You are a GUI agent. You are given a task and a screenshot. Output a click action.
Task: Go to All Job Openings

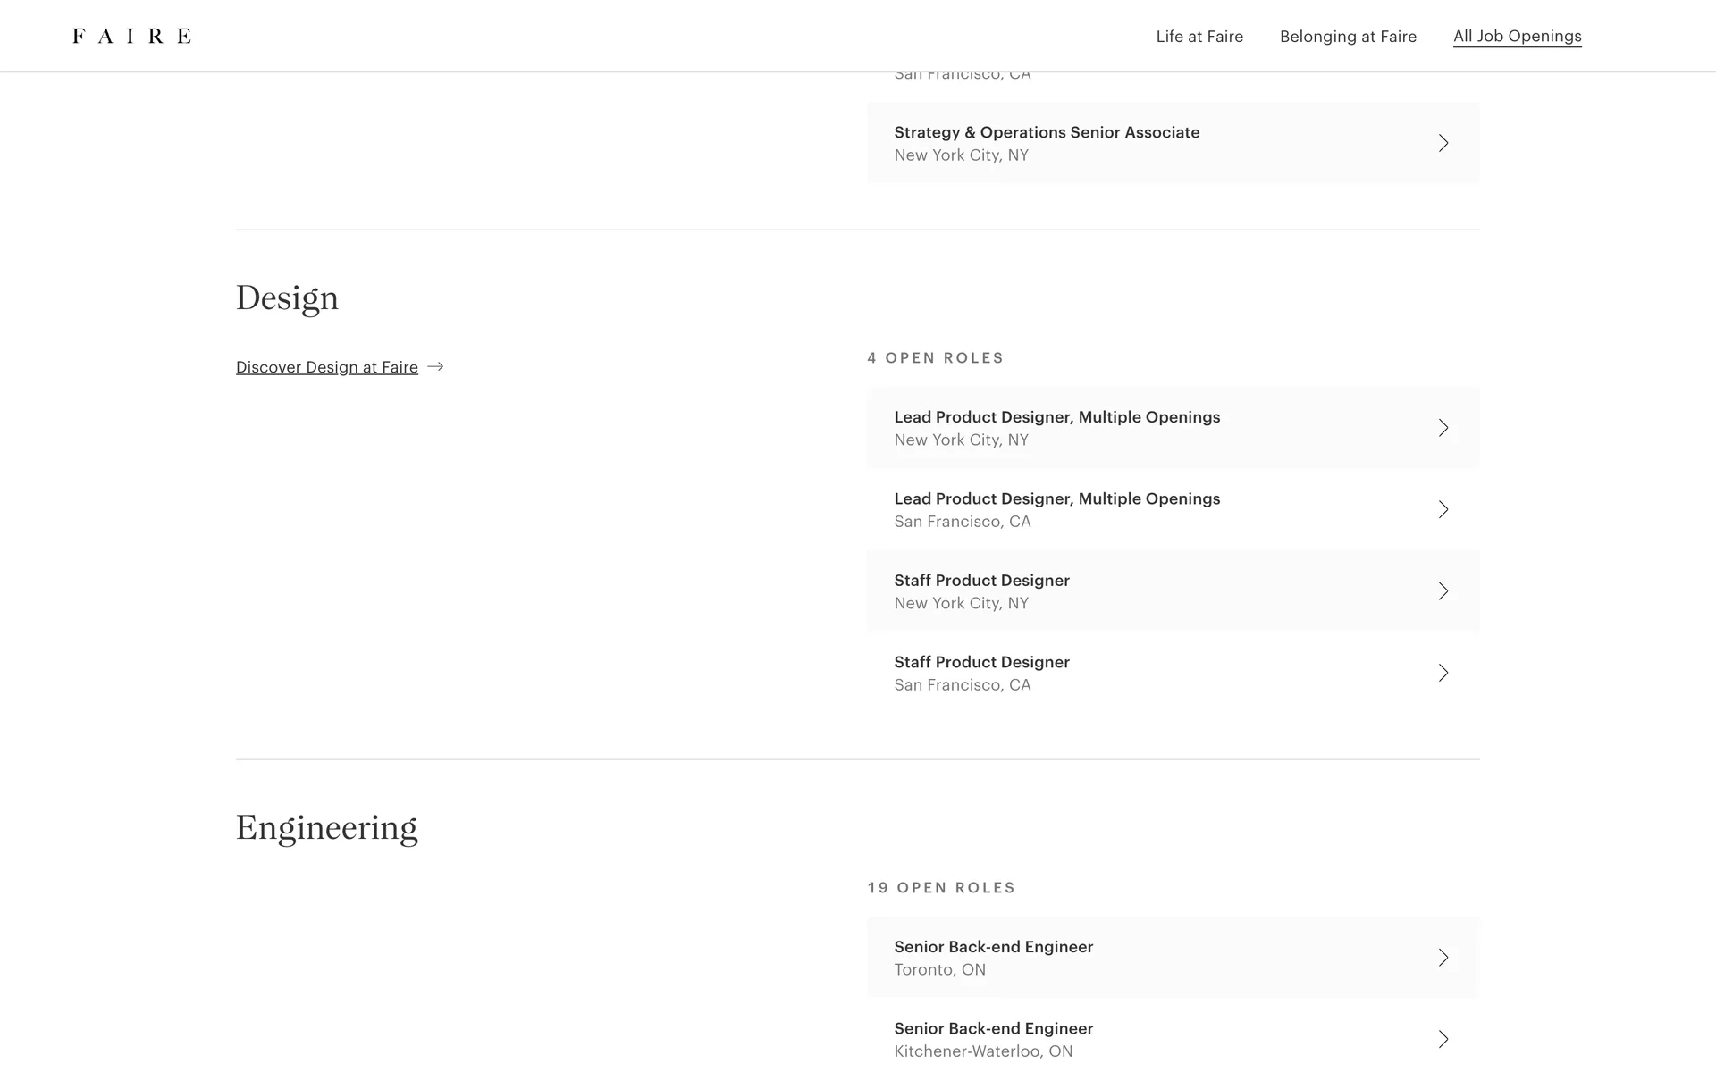click(1517, 37)
